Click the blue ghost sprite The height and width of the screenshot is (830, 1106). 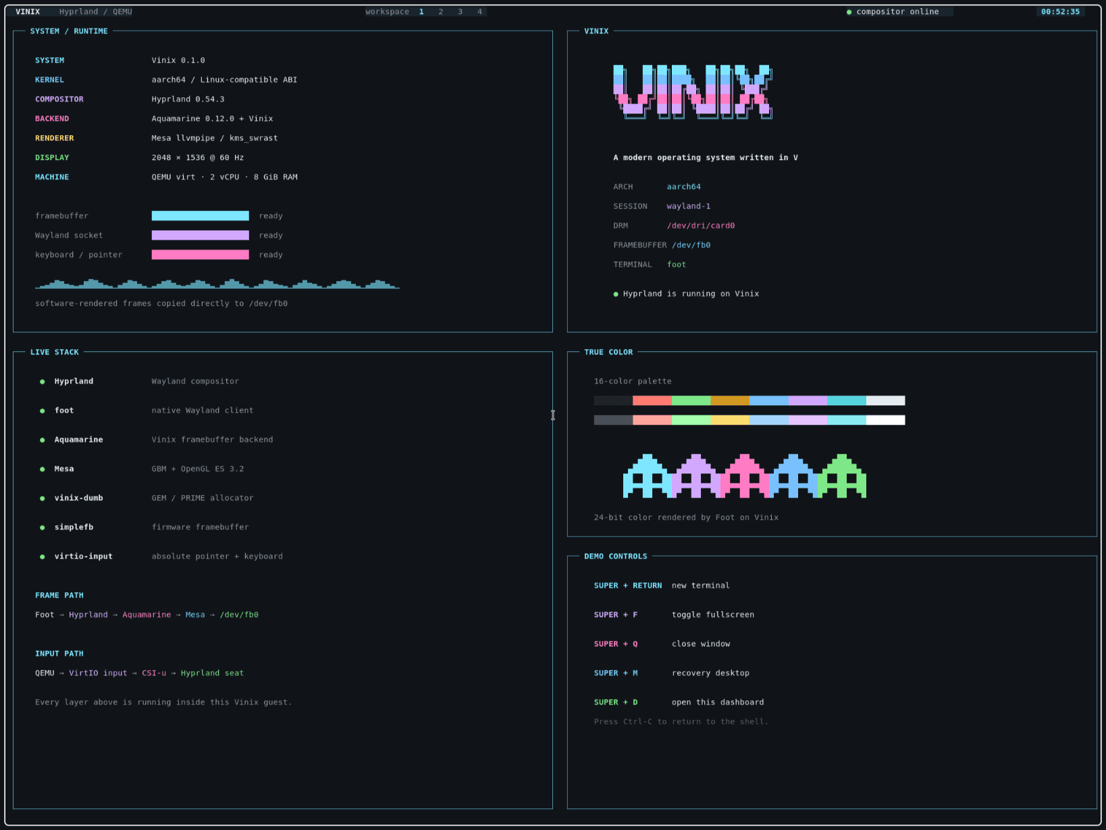point(793,476)
